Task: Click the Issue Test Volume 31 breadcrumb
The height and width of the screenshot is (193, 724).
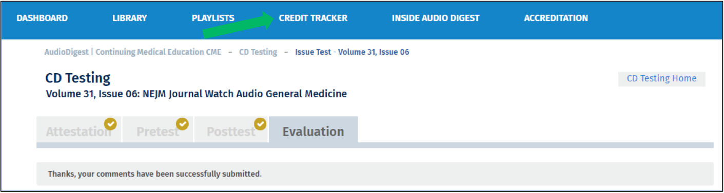Action: coord(352,52)
